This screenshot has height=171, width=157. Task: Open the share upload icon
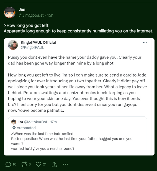[x=54, y=164]
